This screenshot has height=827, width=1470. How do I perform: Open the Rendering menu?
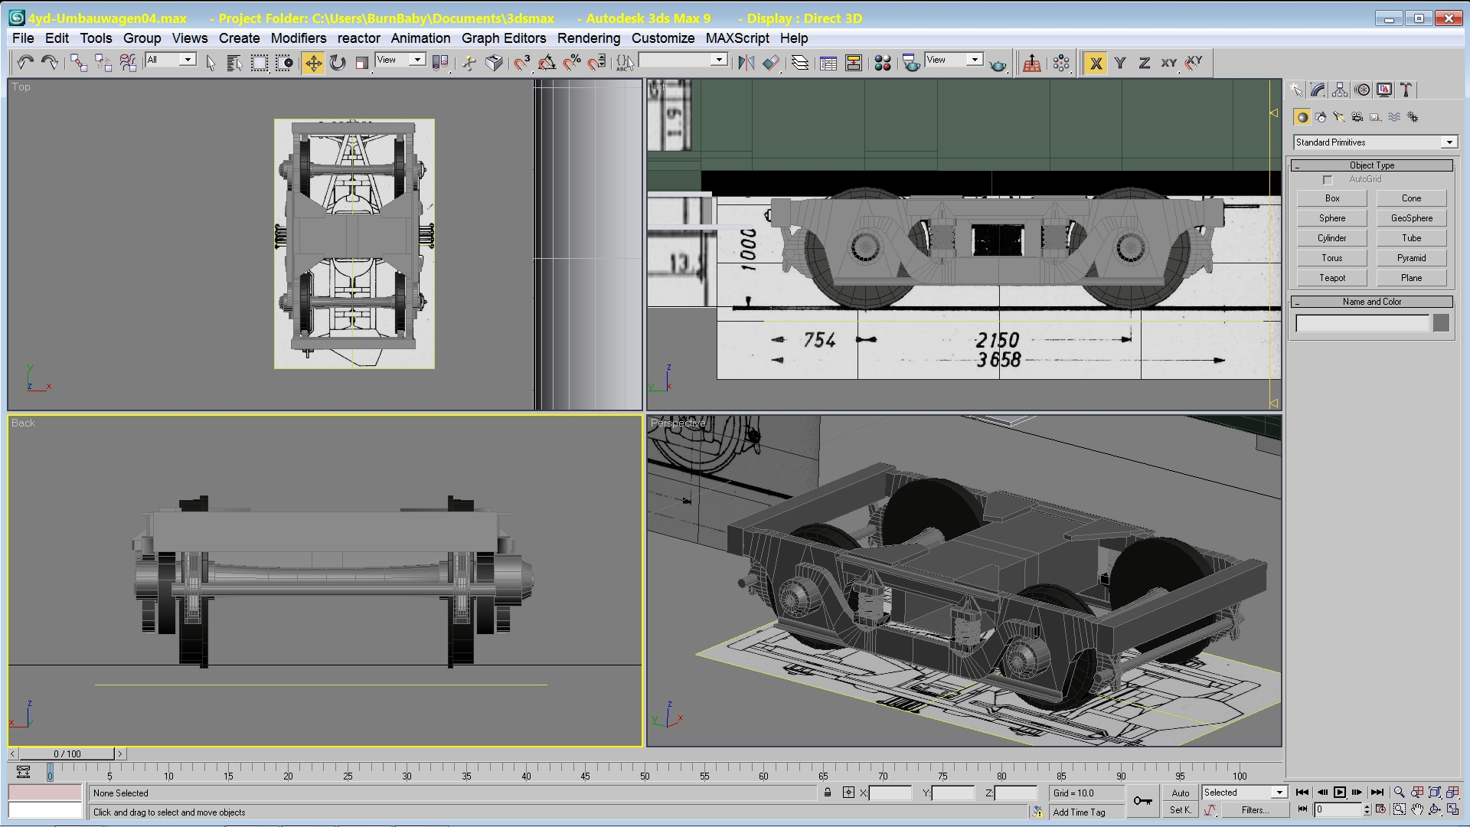588,38
